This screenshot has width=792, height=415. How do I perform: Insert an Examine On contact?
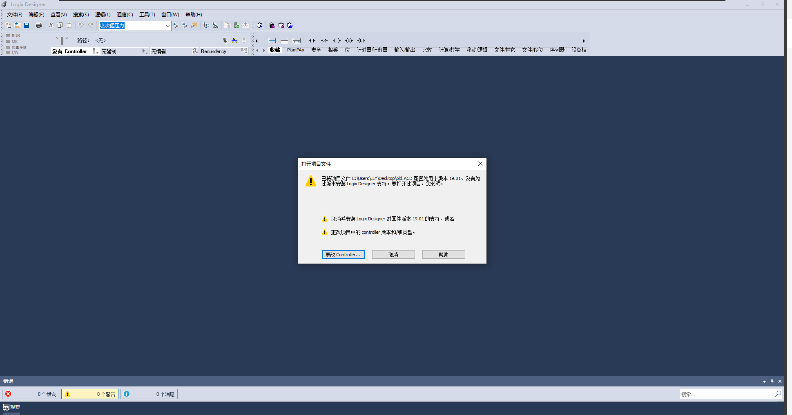tap(312, 40)
